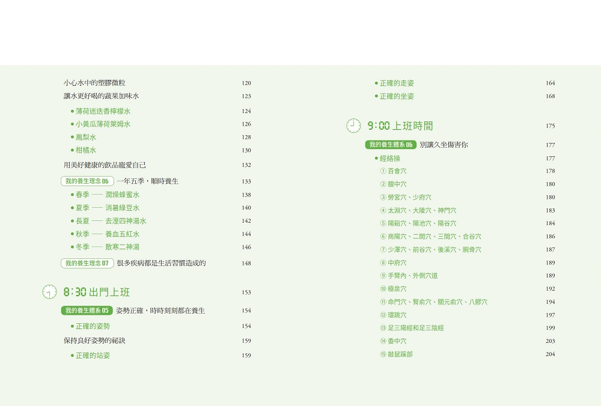Click page number 199
This screenshot has height=406, width=601.
coord(551,329)
